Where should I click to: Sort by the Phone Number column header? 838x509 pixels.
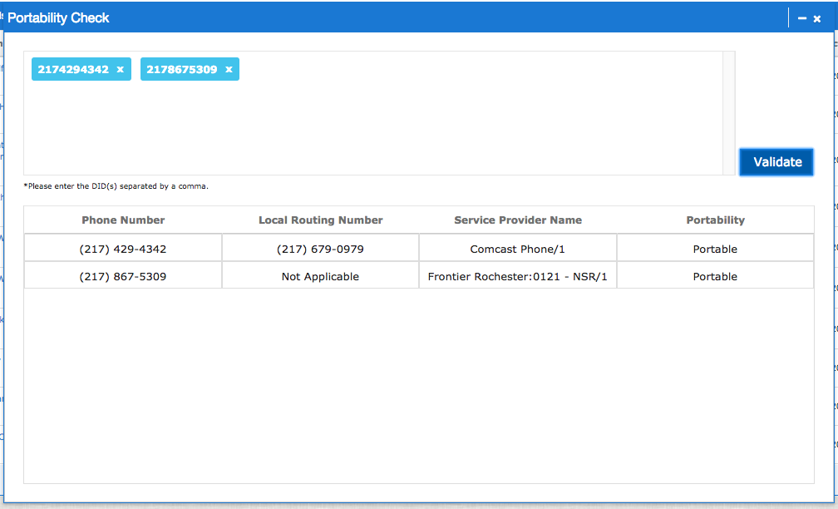pos(122,220)
